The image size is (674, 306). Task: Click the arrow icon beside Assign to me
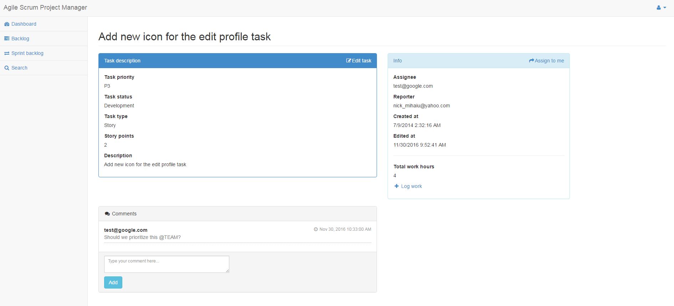(x=531, y=61)
